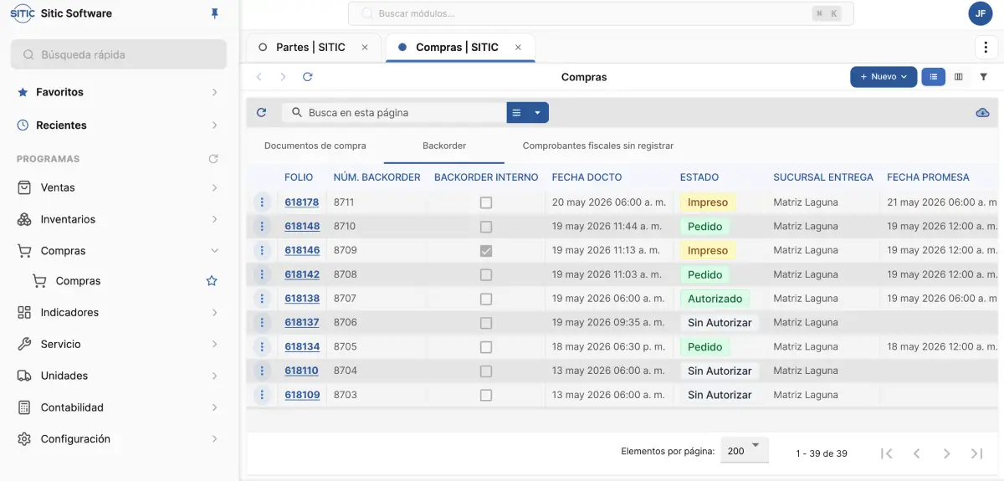Image resolution: width=1004 pixels, height=481 pixels.
Task: Toggle Backorder Interno checkbox for 8707
Action: click(486, 299)
